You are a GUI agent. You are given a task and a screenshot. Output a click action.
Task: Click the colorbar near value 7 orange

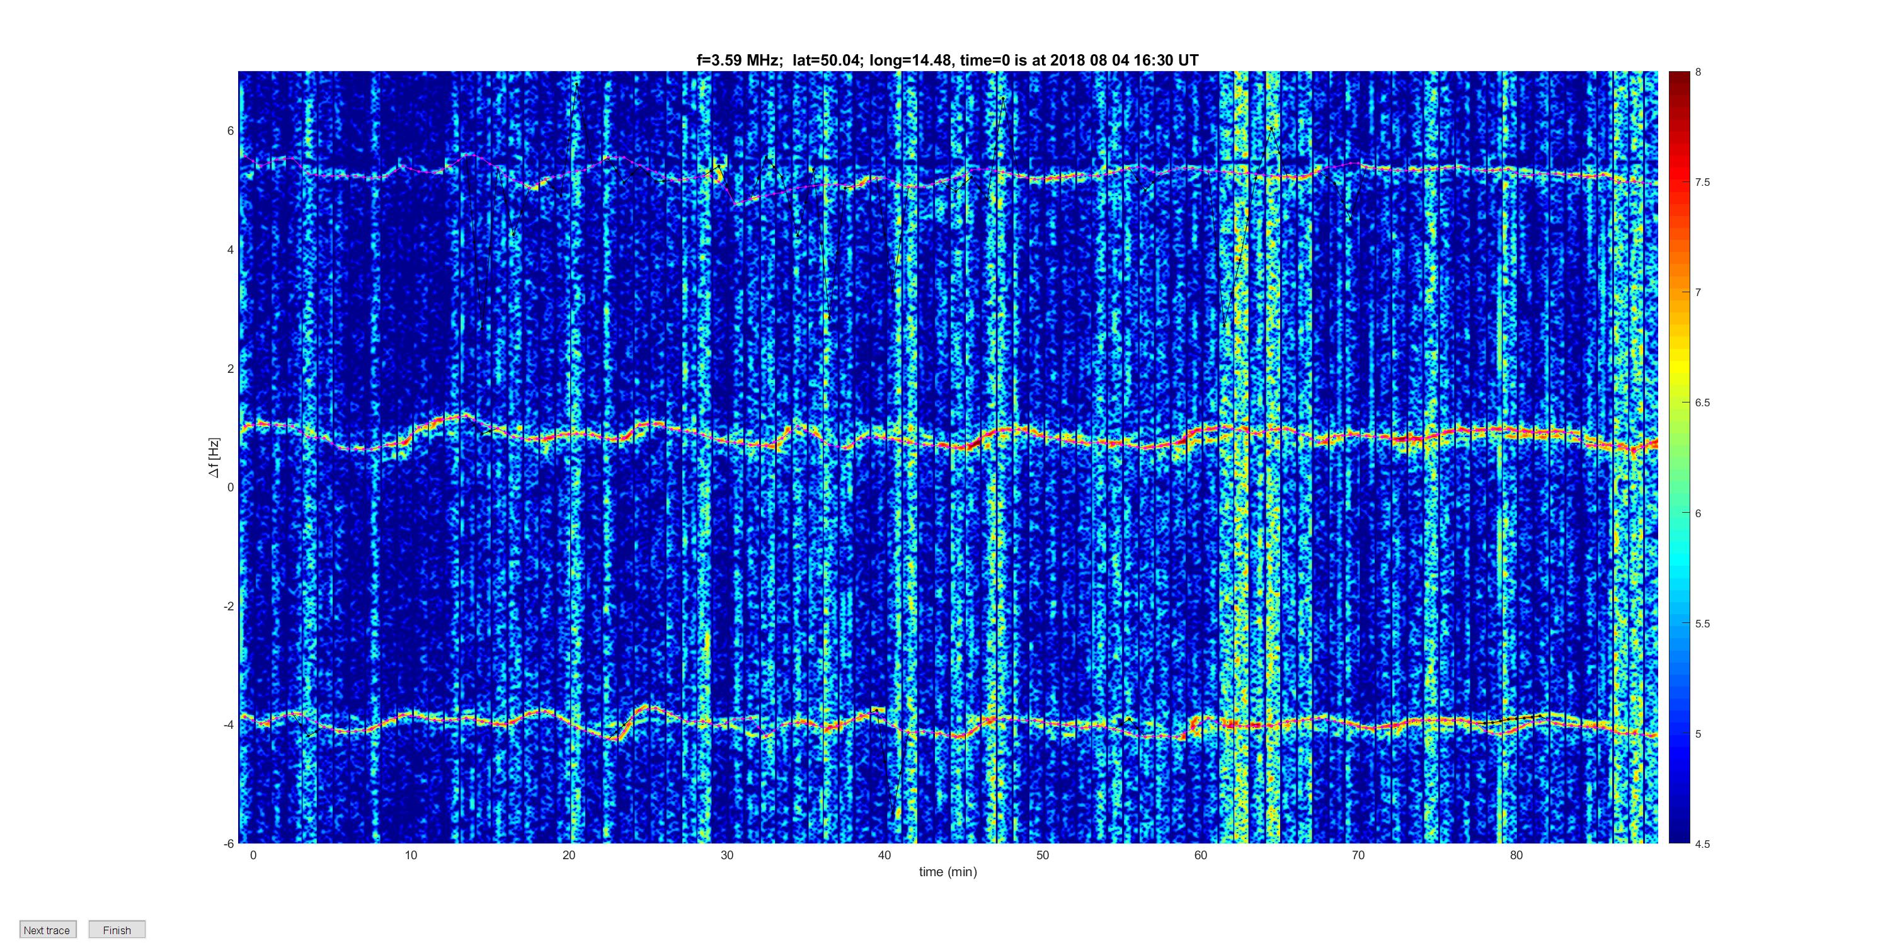click(1679, 292)
